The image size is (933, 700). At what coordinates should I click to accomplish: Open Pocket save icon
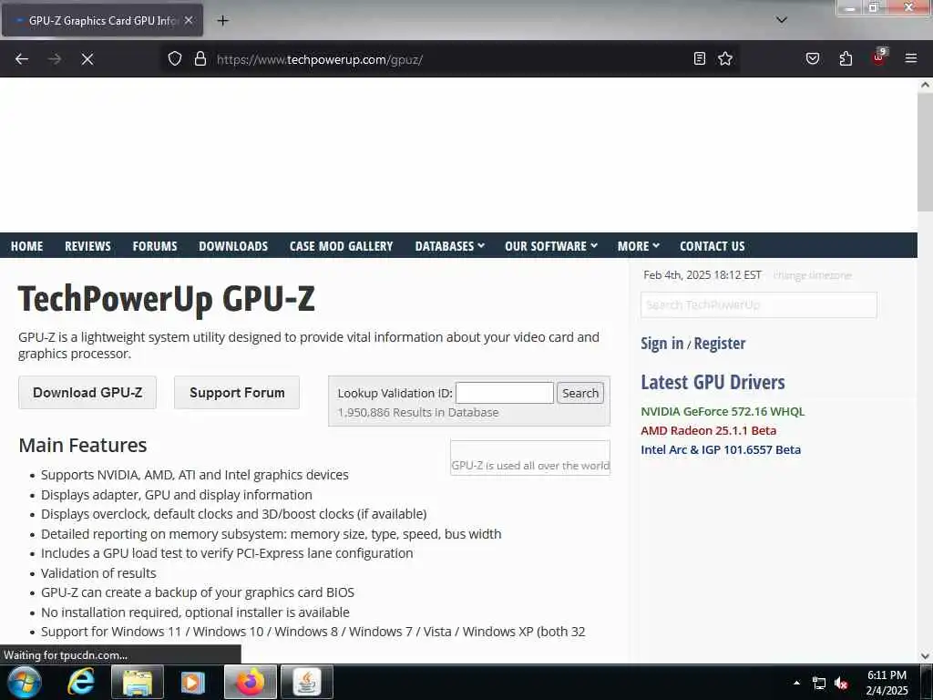tap(813, 59)
